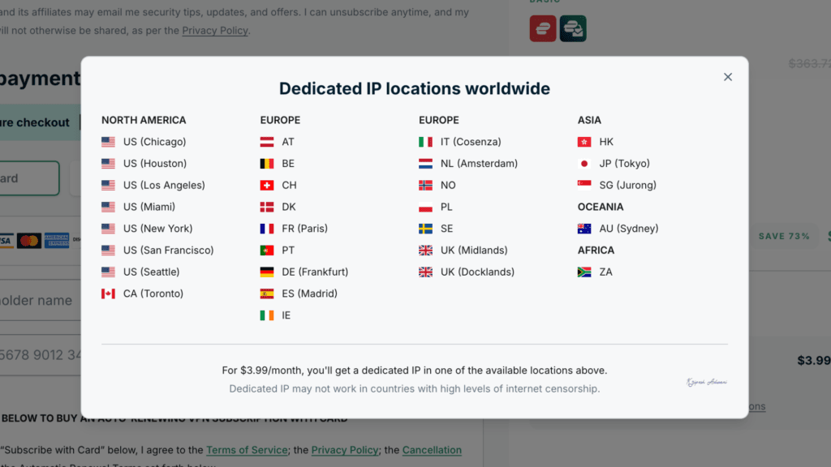Click the cardholder name input field
This screenshot has height=467, width=831.
pos(41,300)
